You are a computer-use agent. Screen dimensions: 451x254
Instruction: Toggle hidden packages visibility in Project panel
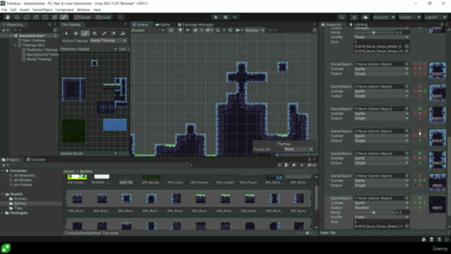[x=311, y=165]
